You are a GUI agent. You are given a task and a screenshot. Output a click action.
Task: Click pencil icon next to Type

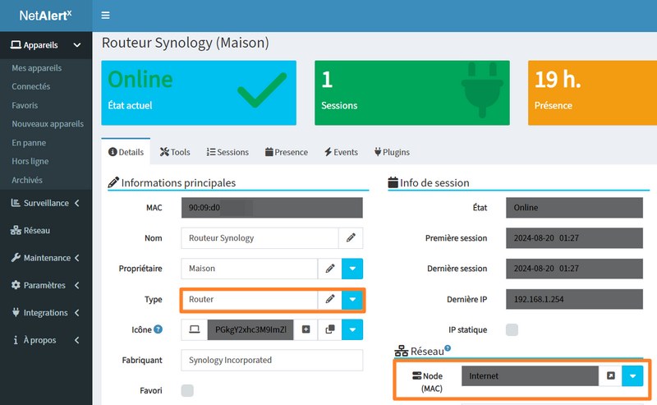click(x=330, y=299)
